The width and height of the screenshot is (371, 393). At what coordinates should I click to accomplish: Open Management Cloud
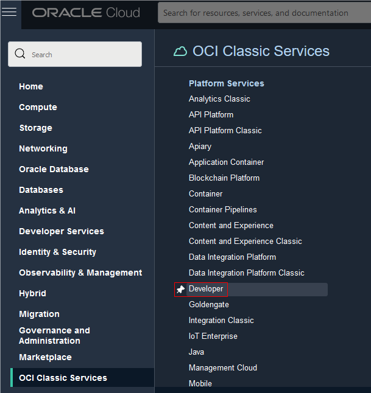(223, 367)
